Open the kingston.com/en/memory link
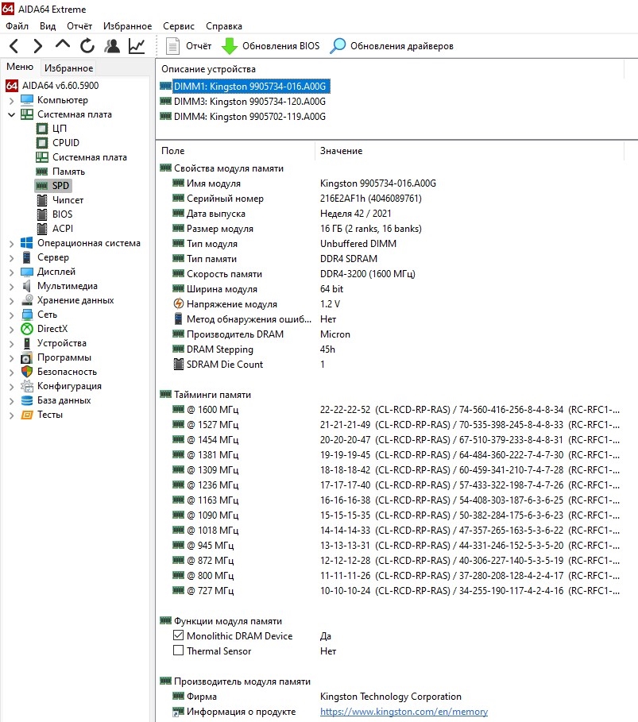638x722 pixels. tap(404, 712)
